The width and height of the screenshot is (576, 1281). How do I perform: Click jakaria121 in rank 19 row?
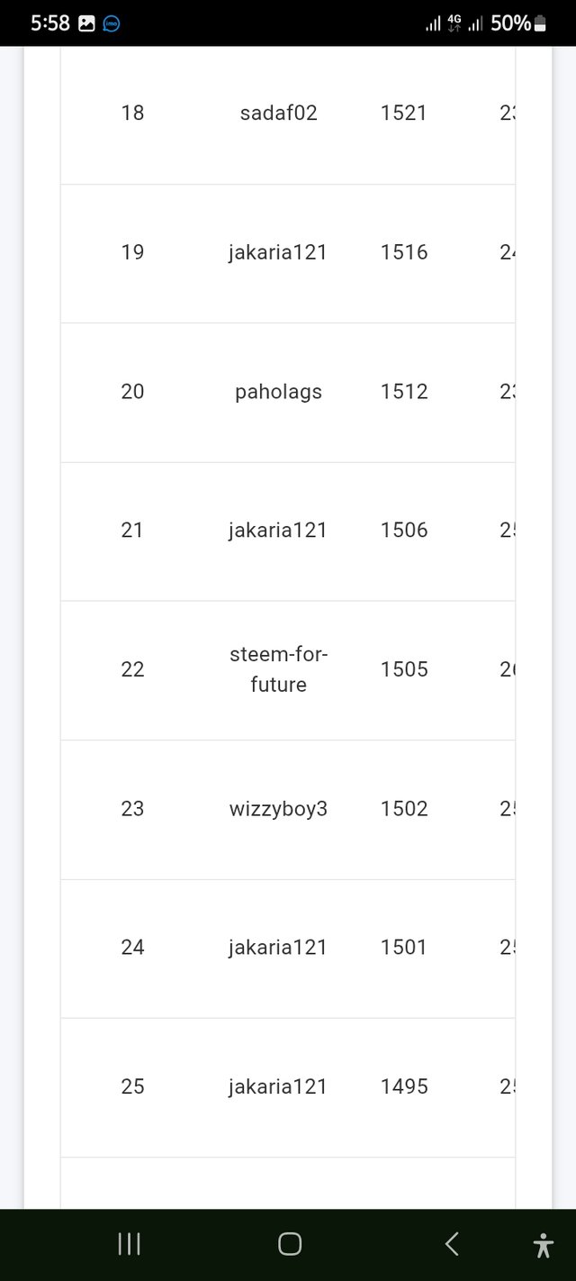coord(278,252)
